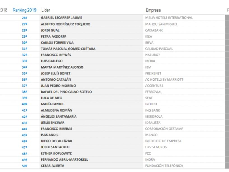Select the Petra Axdorff name

(x=53, y=36)
